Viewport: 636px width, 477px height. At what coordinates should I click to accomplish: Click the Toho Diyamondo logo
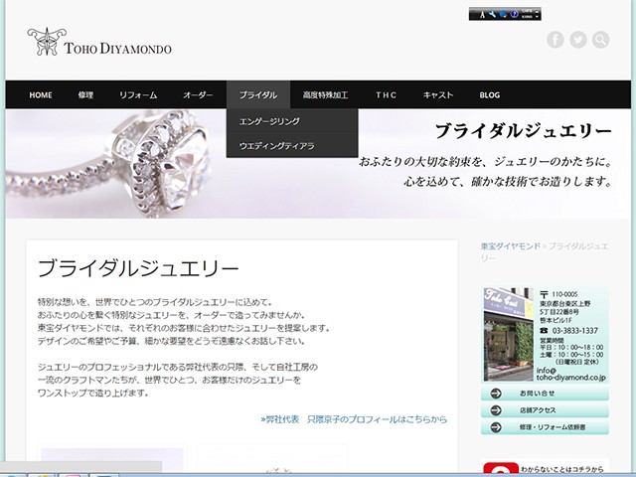tap(99, 42)
